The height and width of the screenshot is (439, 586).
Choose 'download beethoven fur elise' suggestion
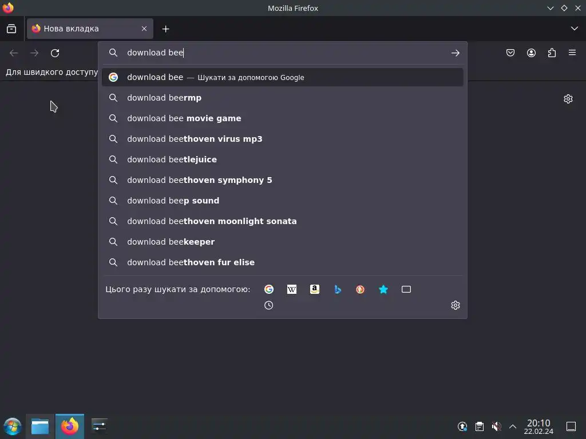pos(283,262)
